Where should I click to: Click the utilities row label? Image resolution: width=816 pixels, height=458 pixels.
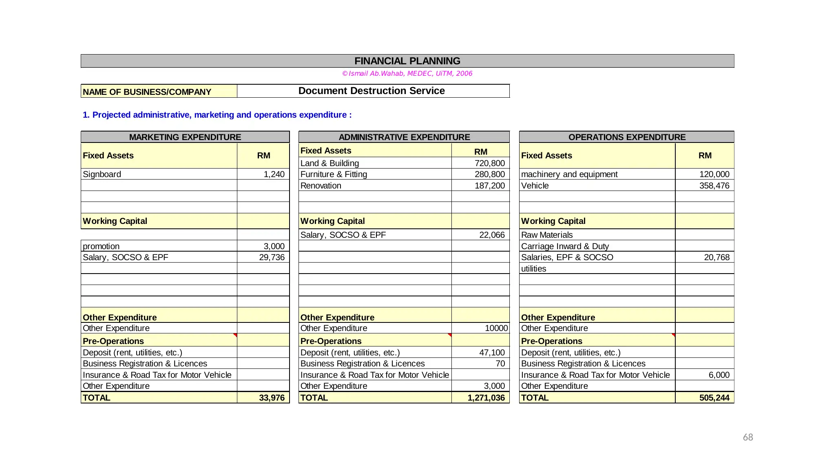coord(533,269)
